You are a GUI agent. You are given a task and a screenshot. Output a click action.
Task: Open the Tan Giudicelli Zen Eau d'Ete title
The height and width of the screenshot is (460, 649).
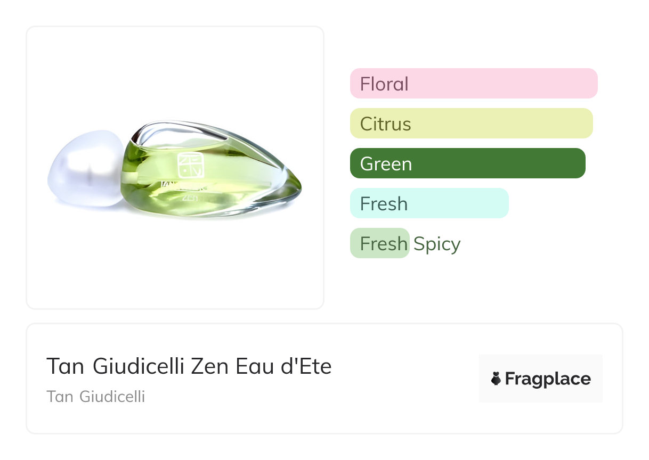tap(189, 366)
